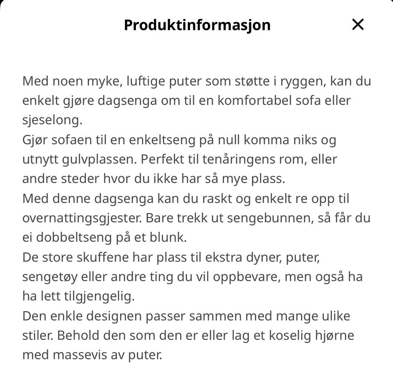The height and width of the screenshot is (377, 393).
Task: Place cursor on the word "luftige"
Action: point(146,81)
